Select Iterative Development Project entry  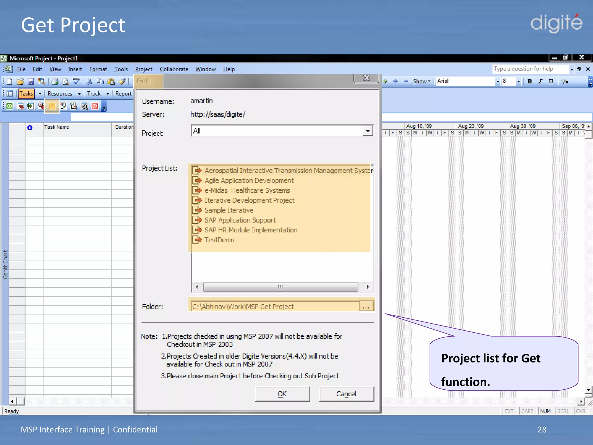point(249,200)
